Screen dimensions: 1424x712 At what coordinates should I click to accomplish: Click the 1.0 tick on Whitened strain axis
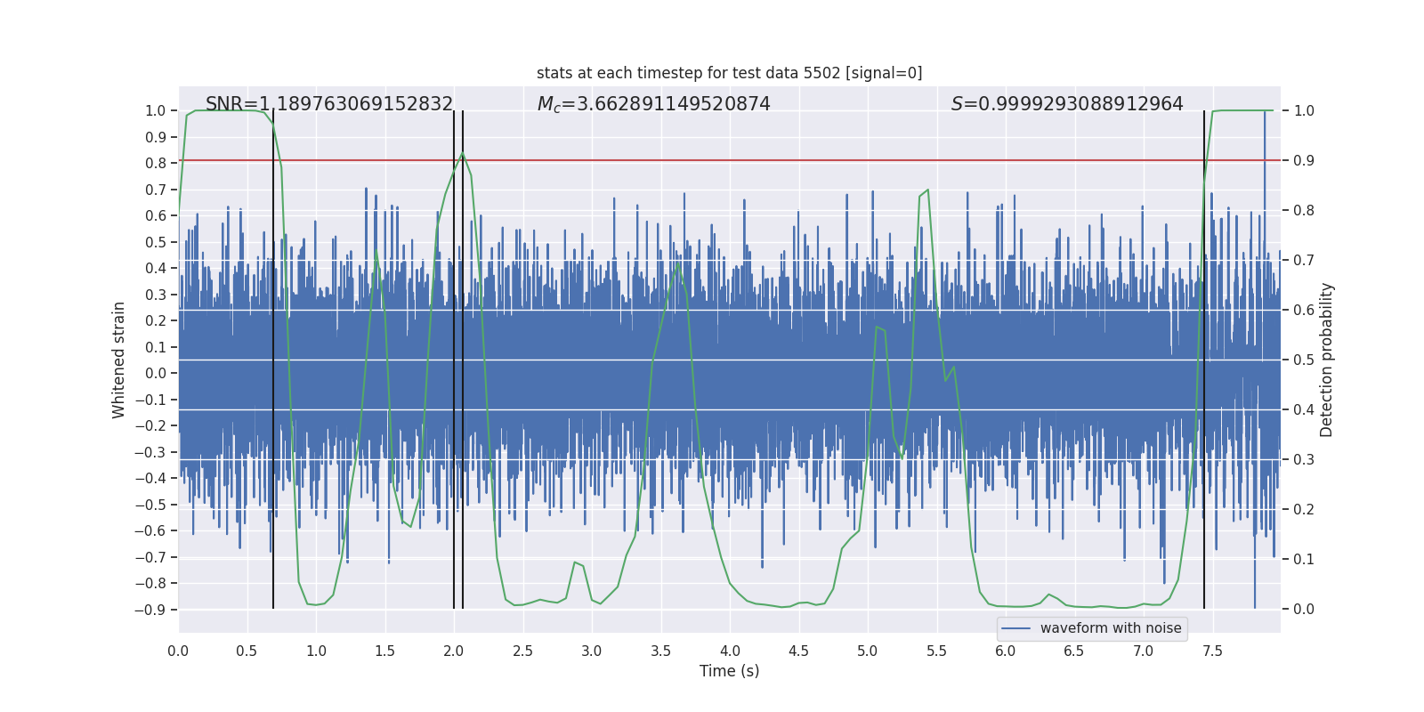tap(155, 111)
